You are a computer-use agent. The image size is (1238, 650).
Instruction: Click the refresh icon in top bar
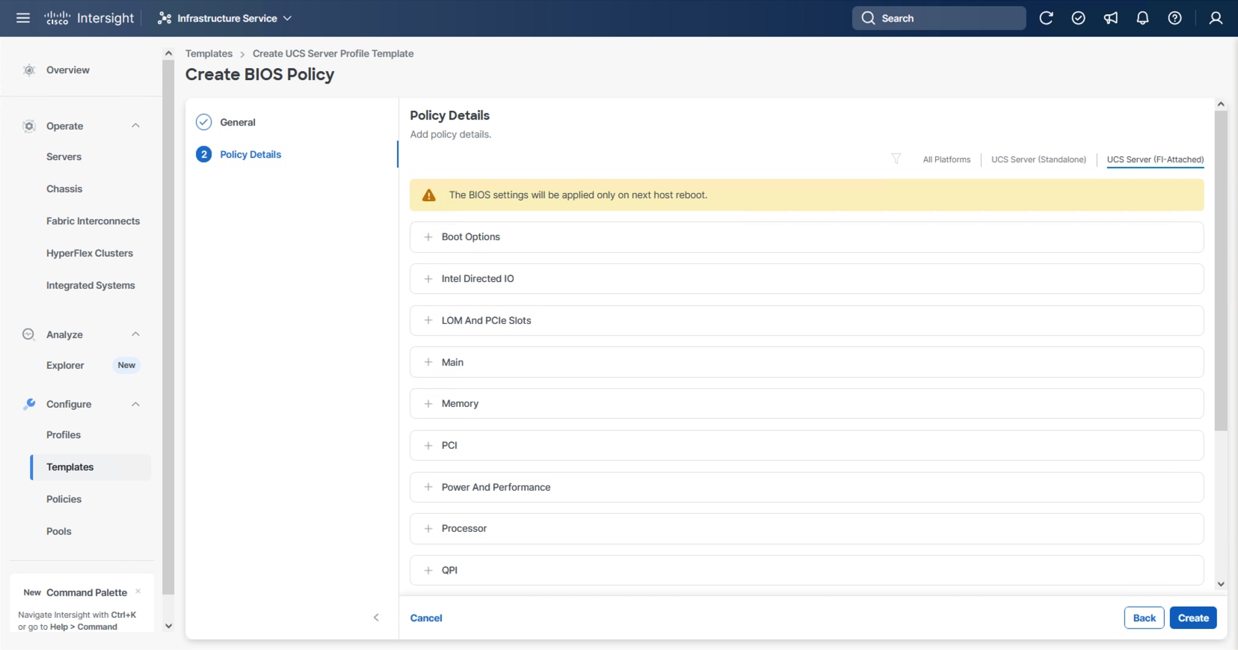tap(1046, 18)
